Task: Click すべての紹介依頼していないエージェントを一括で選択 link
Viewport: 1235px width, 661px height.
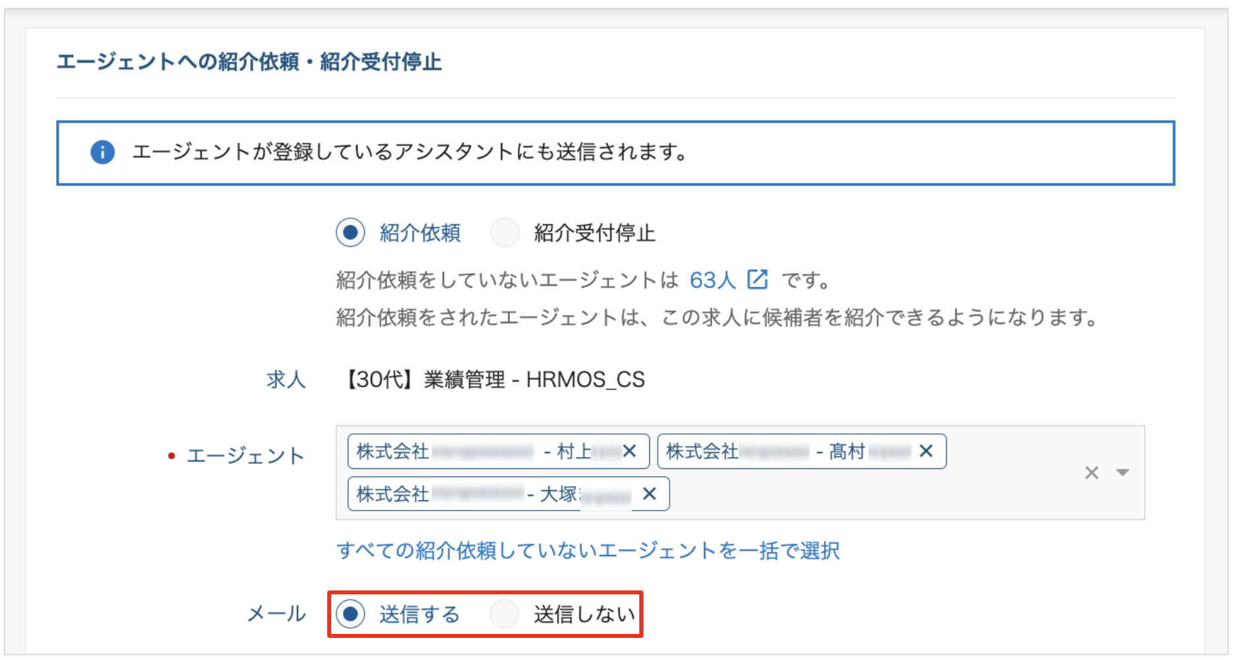Action: pos(588,550)
